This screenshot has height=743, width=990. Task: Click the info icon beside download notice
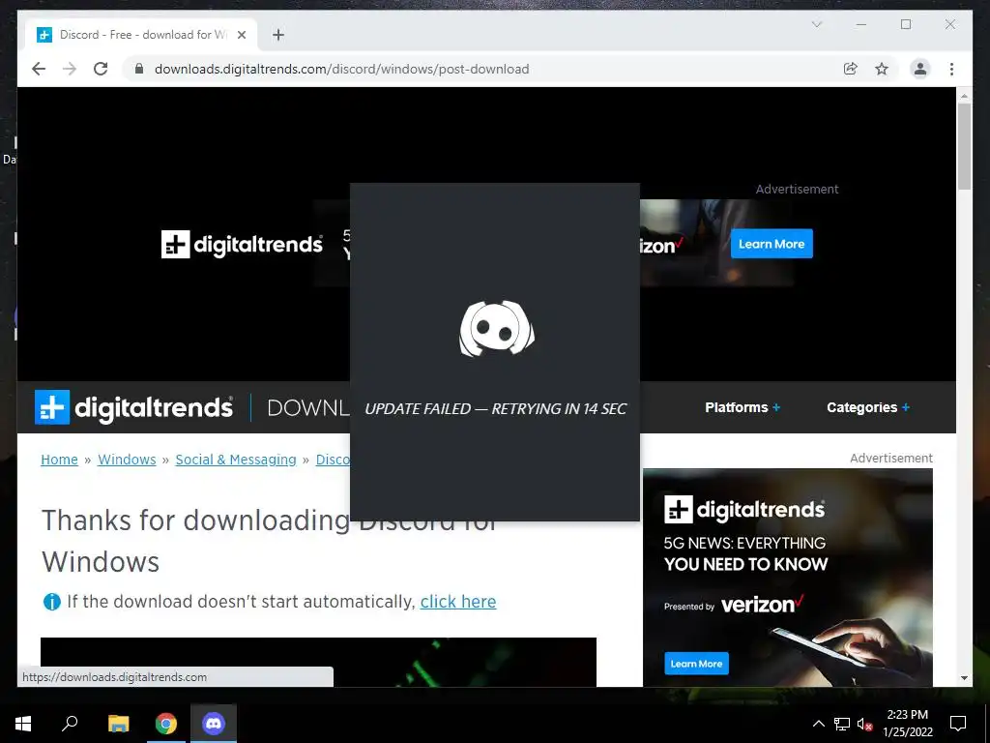[x=52, y=602]
